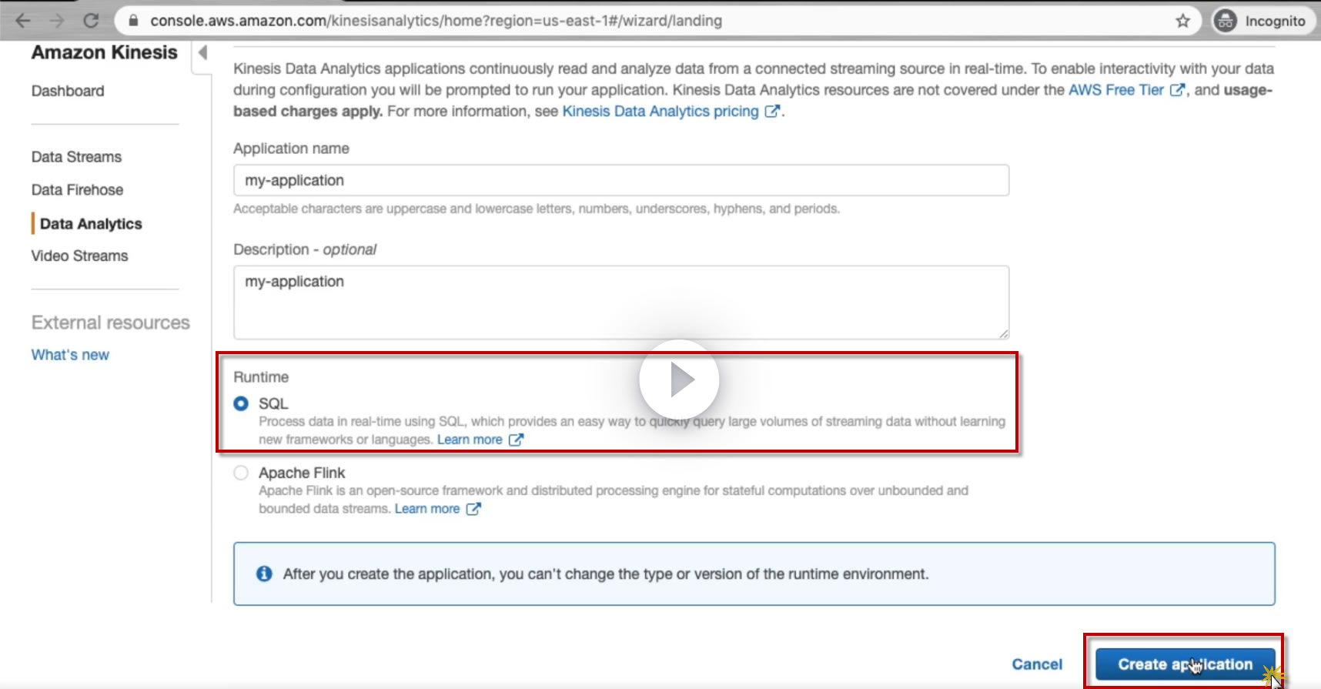The height and width of the screenshot is (689, 1321).
Task: Go to Data Streams
Action: pyautogui.click(x=76, y=157)
